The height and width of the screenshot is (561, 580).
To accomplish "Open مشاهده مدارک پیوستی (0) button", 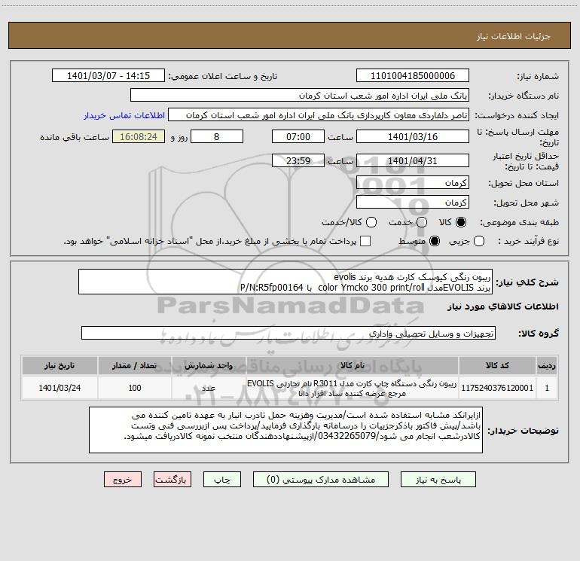I will click(321, 480).
